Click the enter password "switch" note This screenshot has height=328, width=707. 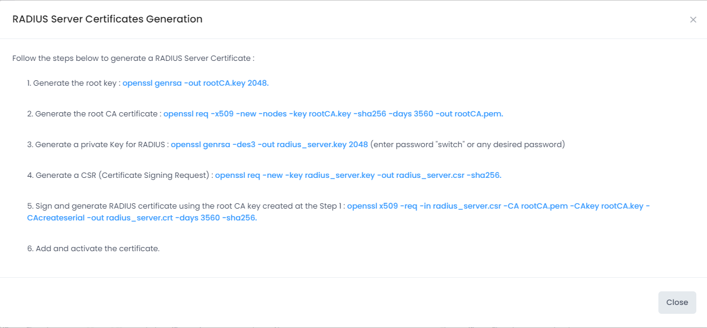[468, 145]
